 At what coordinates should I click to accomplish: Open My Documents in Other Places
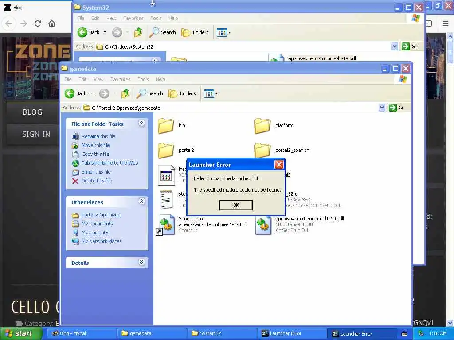pyautogui.click(x=97, y=224)
